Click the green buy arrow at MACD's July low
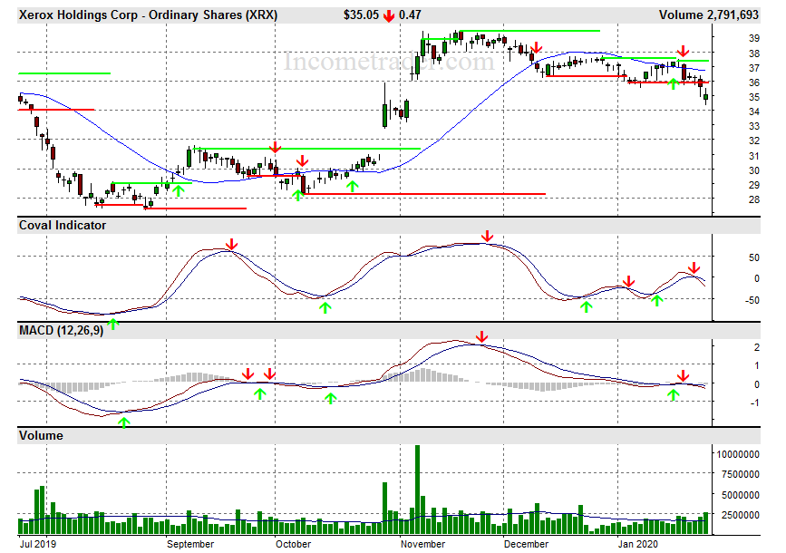The height and width of the screenshot is (553, 786). [x=124, y=422]
